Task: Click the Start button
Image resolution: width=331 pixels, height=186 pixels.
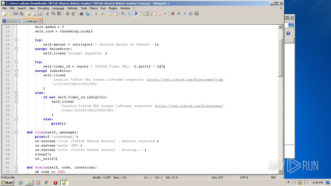Action: point(7,183)
